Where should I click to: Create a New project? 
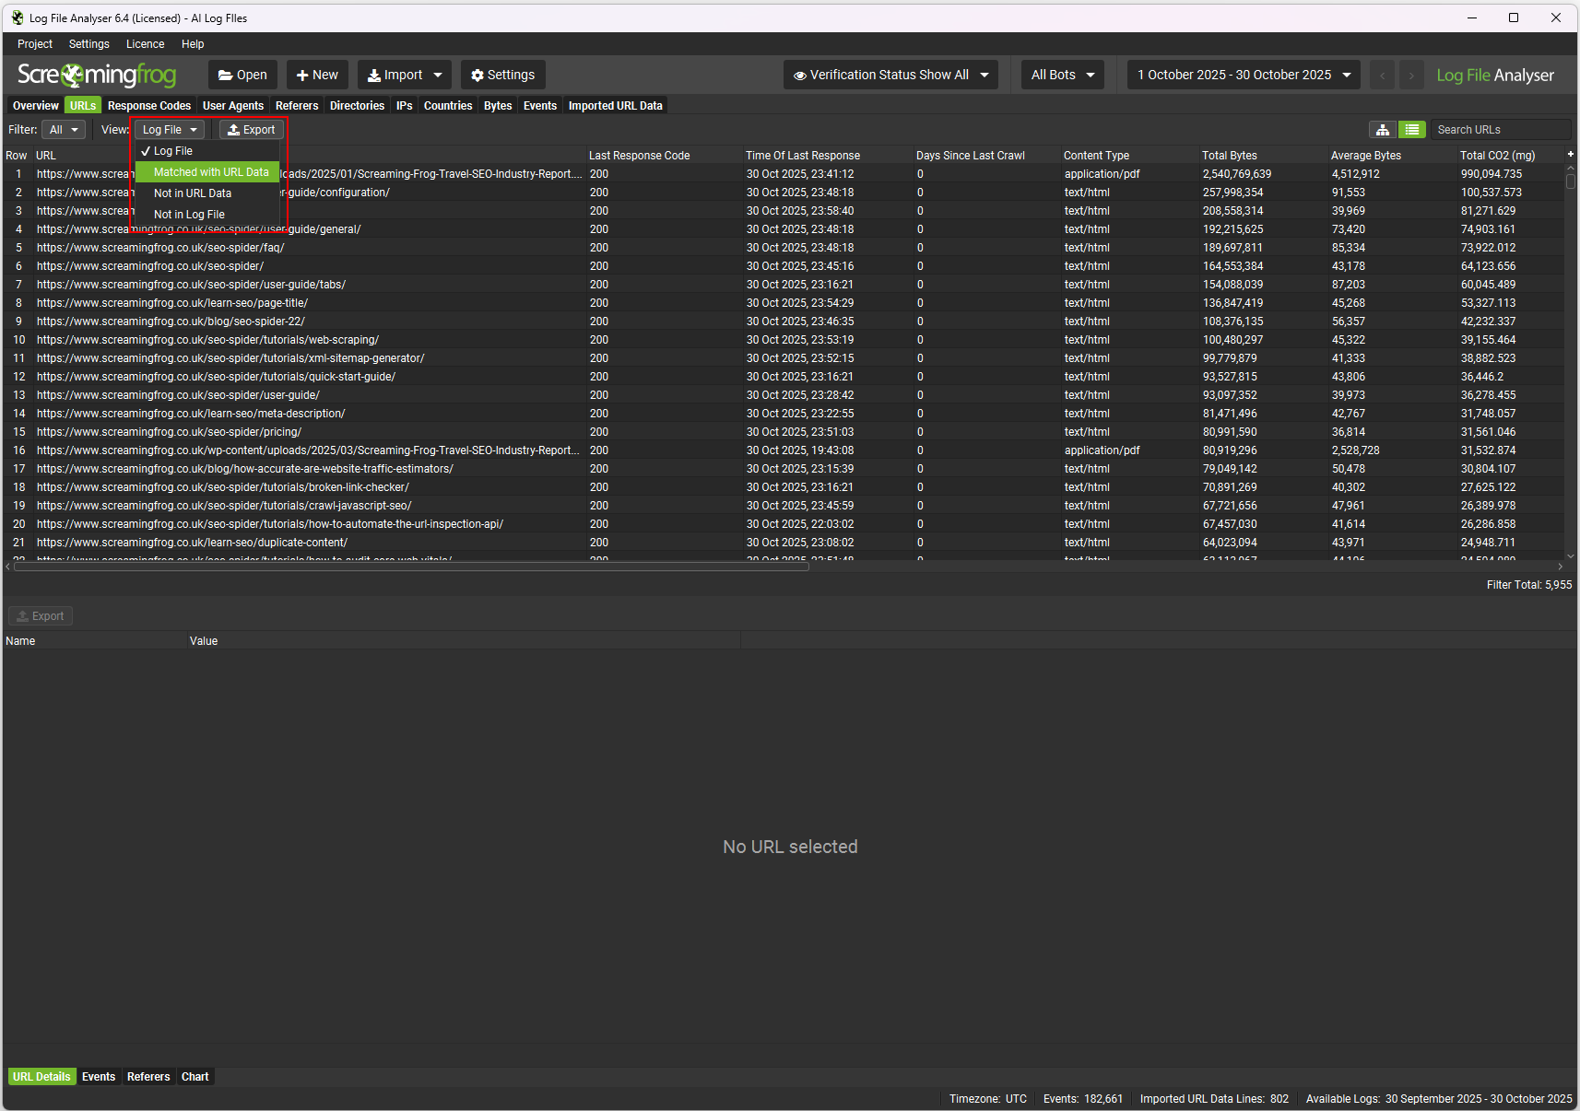317,76
